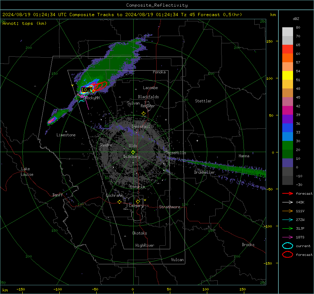The width and height of the screenshot is (314, 294).
Task: Click the Drumheller label
Action: tap(204, 172)
